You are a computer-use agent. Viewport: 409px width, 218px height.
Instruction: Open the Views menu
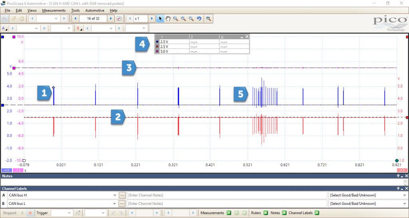[x=32, y=10]
